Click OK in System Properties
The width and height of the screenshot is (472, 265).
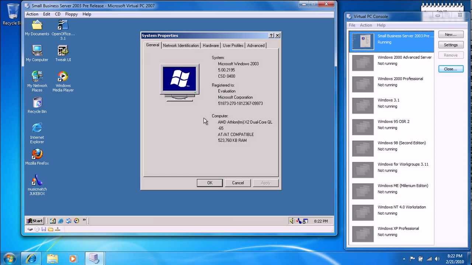click(210, 183)
